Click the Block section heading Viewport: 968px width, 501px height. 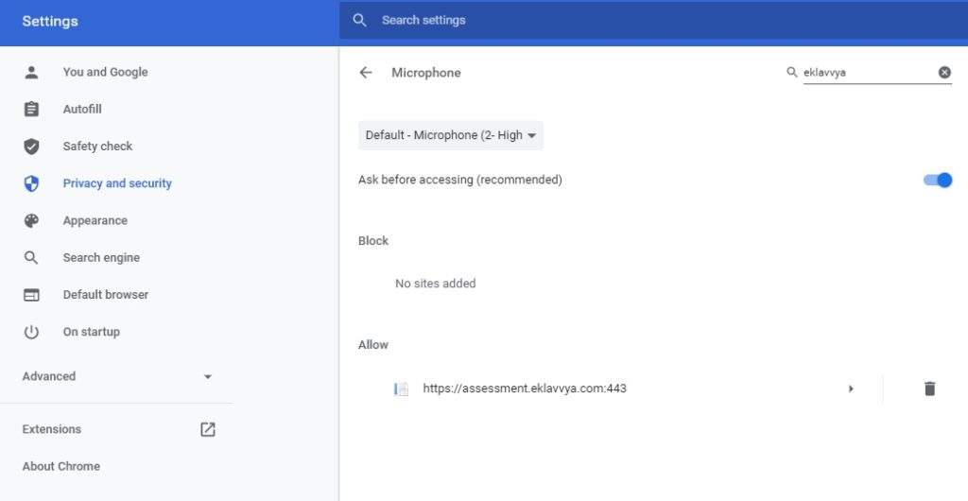coord(373,241)
